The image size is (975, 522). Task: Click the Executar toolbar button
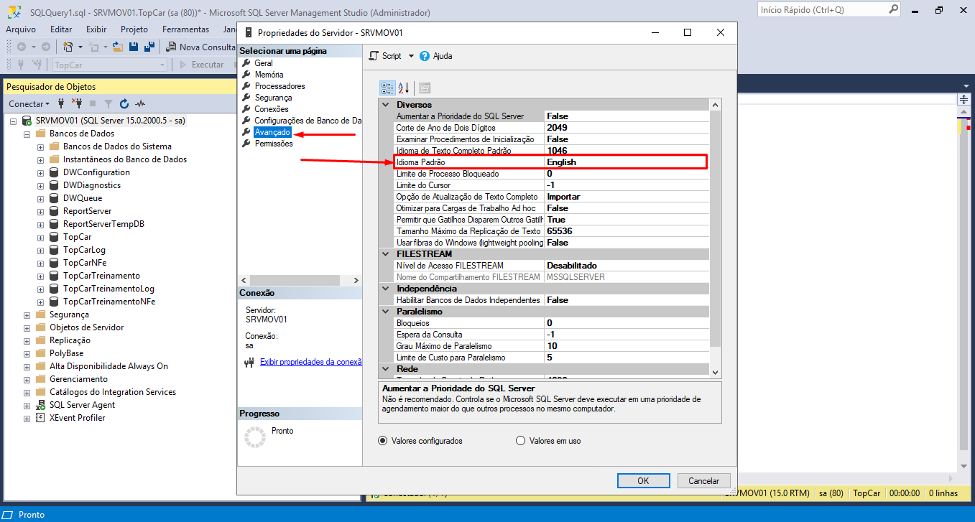tap(201, 65)
